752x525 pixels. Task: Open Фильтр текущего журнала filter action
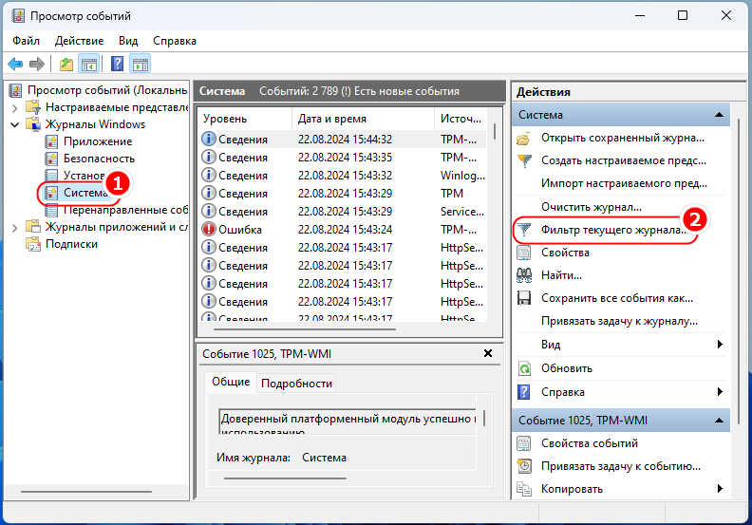[603, 230]
